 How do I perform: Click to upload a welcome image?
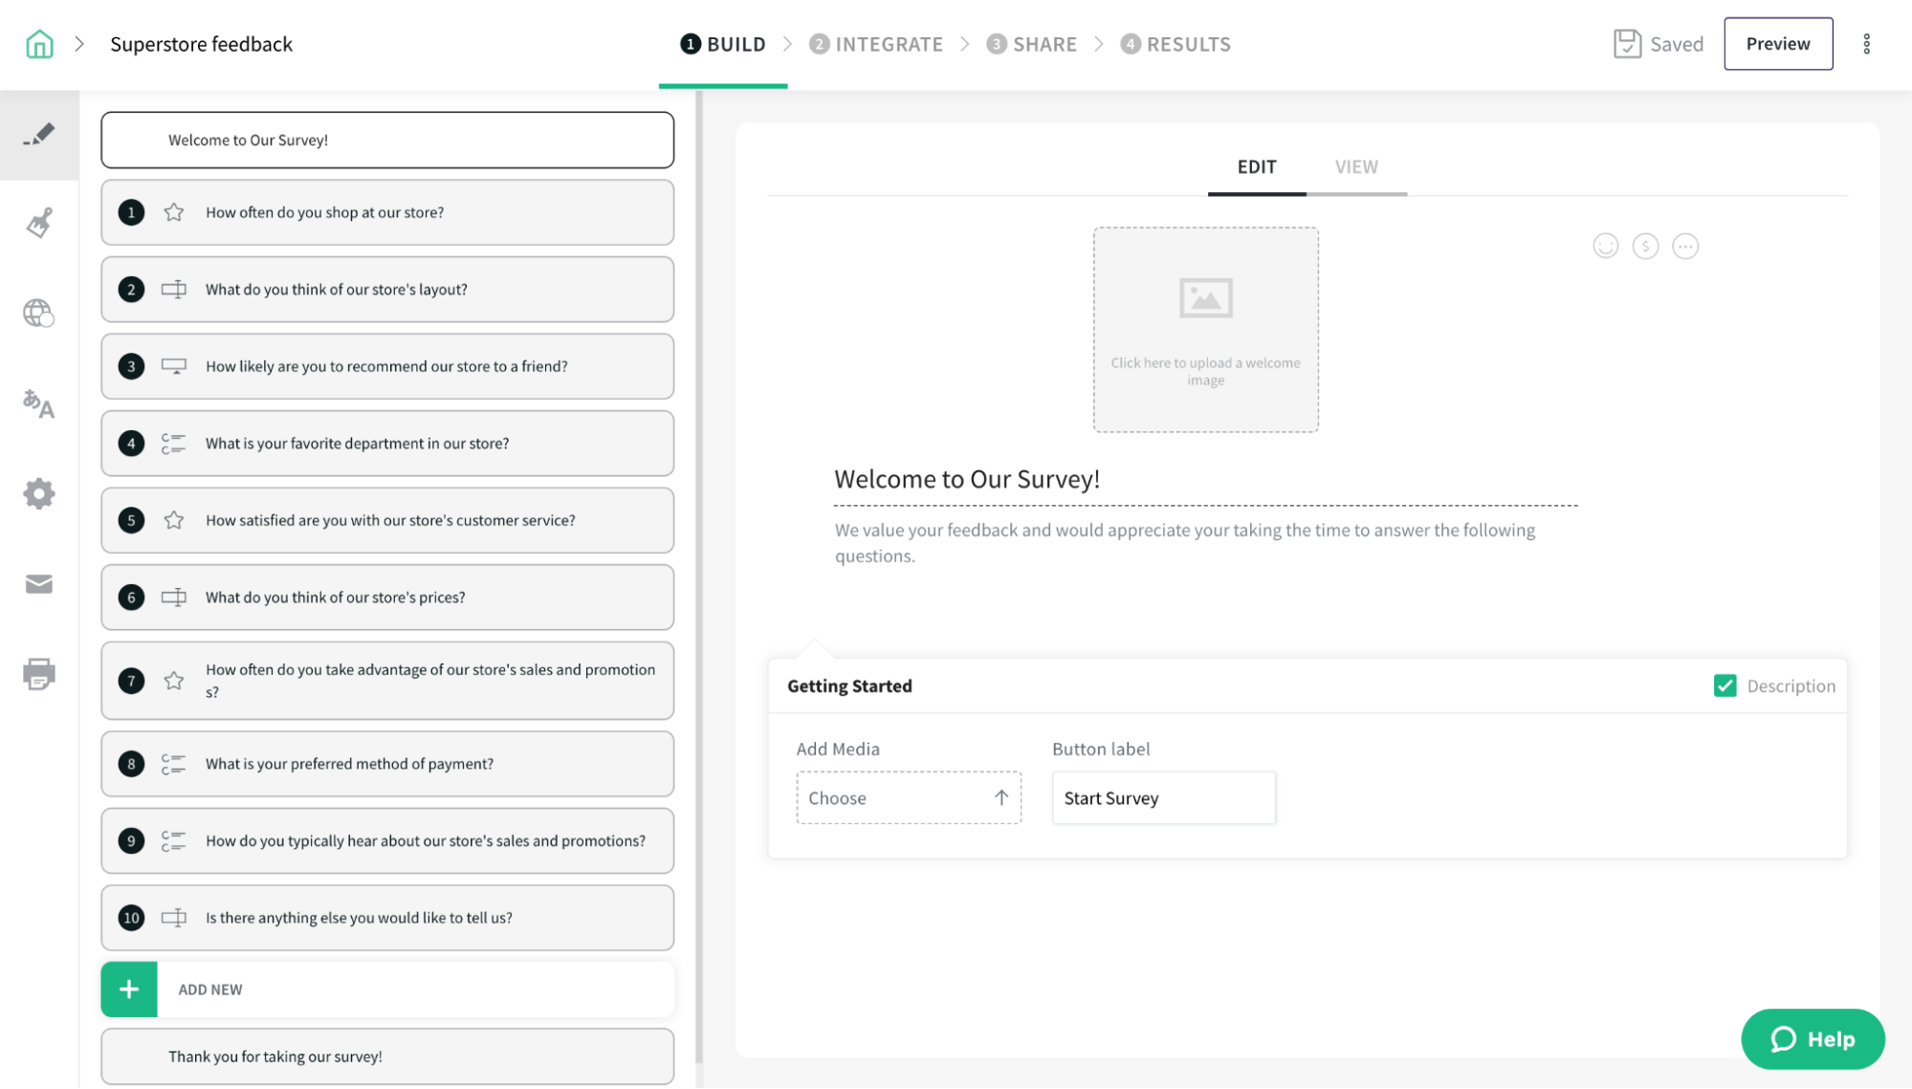(x=1205, y=330)
